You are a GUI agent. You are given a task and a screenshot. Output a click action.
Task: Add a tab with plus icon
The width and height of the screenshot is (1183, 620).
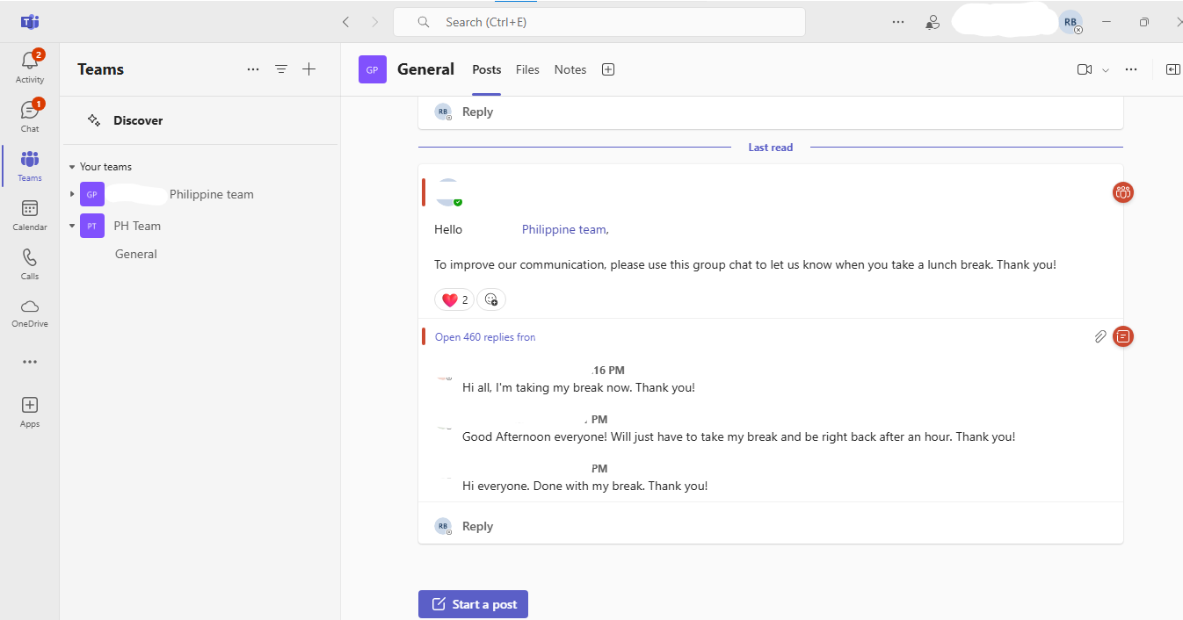(608, 69)
